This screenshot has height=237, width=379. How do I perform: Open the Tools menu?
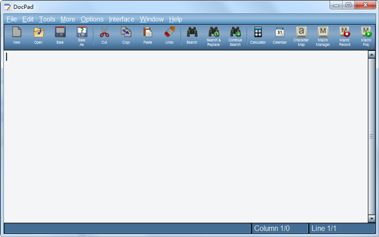point(47,19)
